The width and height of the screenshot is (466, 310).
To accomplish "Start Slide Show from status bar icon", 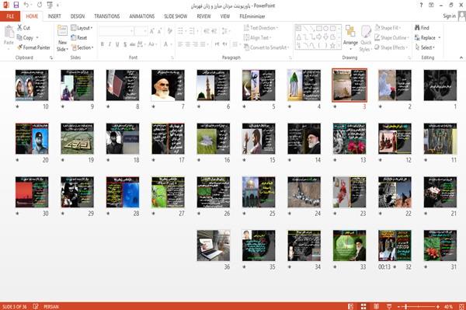I will (389, 306).
